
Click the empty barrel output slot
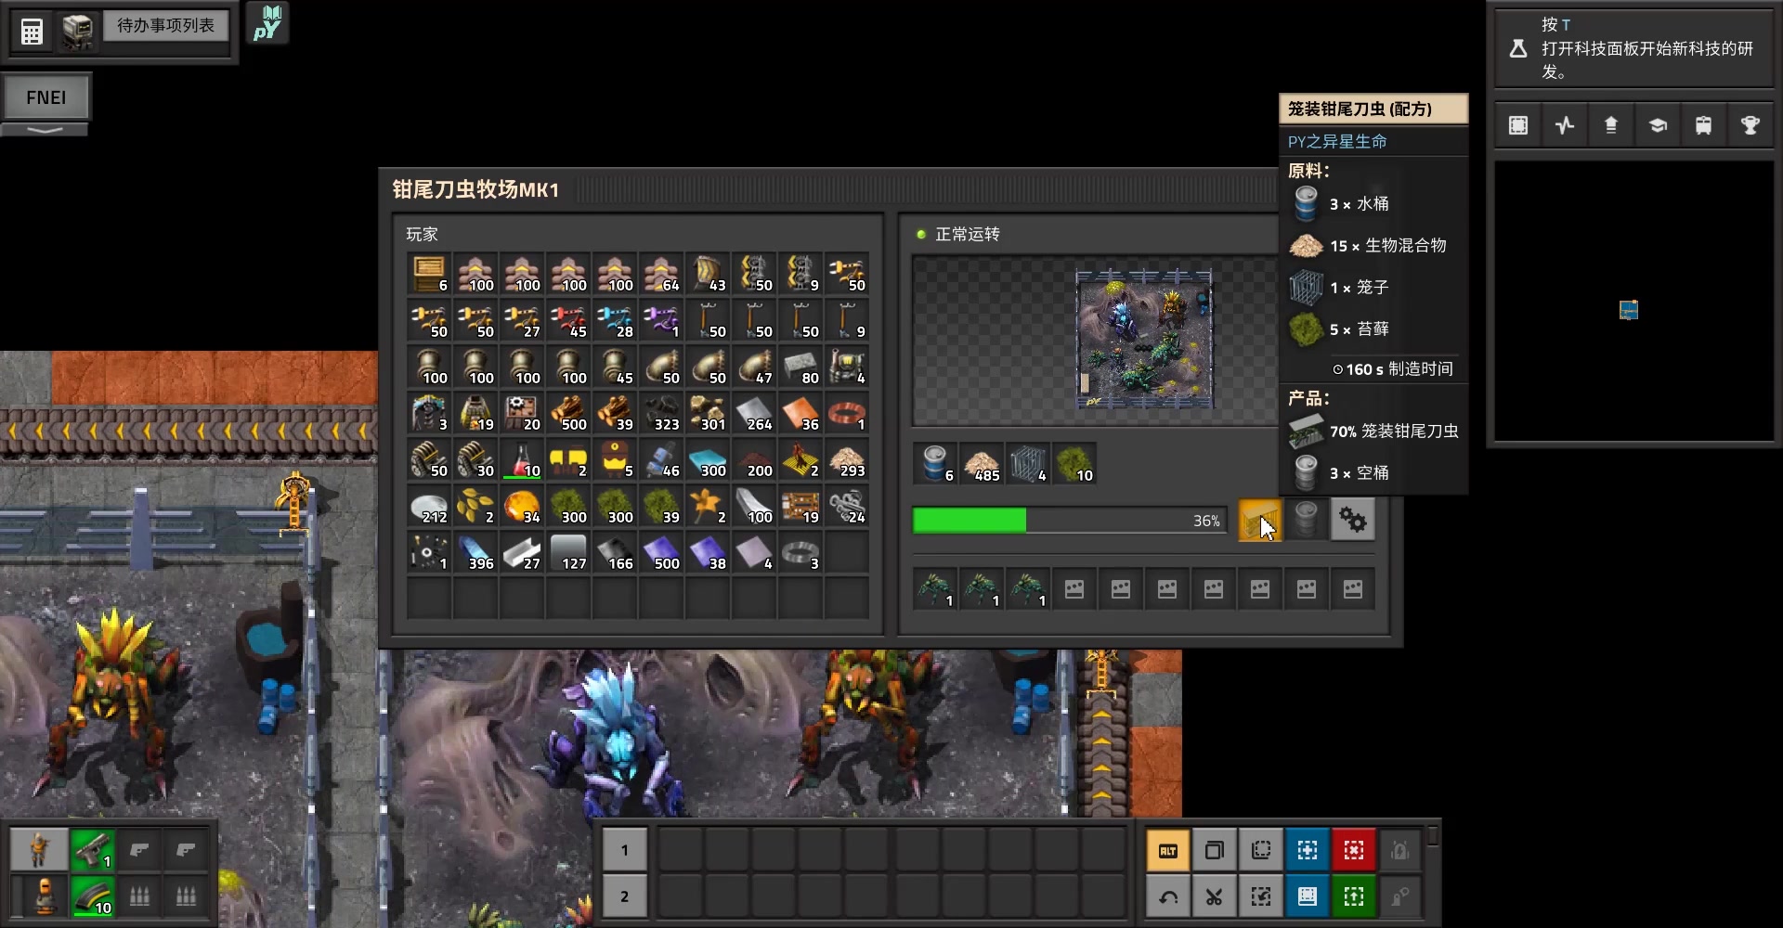tap(1307, 521)
